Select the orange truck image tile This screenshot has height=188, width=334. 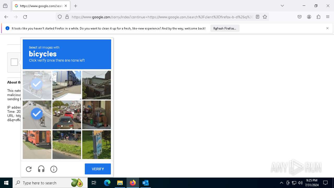(37, 145)
